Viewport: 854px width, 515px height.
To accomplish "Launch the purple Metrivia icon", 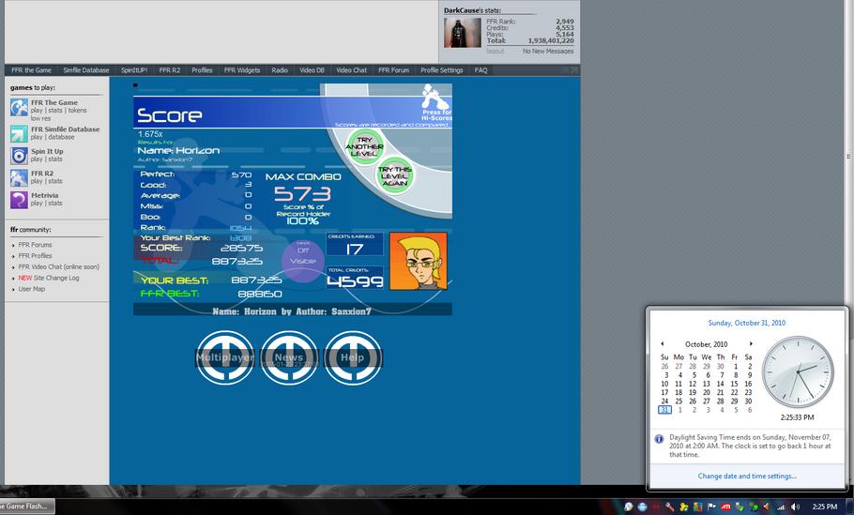I will [19, 200].
